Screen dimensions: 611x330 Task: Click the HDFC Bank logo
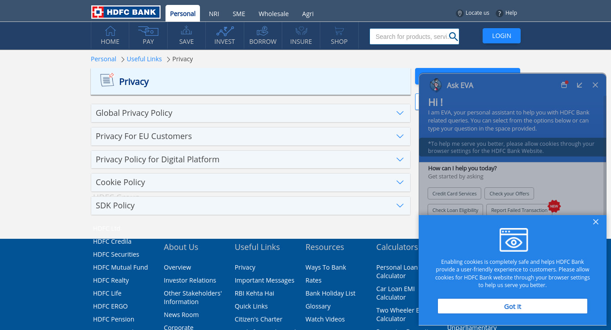(126, 12)
